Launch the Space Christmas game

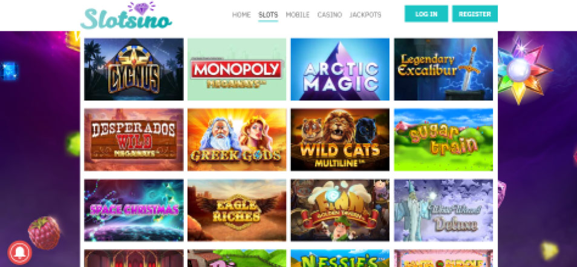[x=134, y=210]
